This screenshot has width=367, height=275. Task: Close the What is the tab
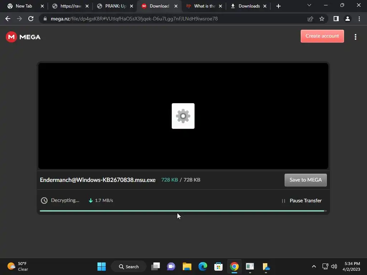pos(220,6)
